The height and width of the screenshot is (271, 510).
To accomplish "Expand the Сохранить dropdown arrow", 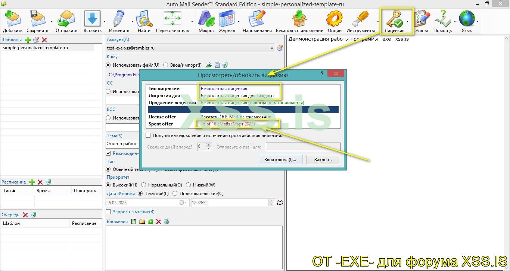I will tap(52, 22).
